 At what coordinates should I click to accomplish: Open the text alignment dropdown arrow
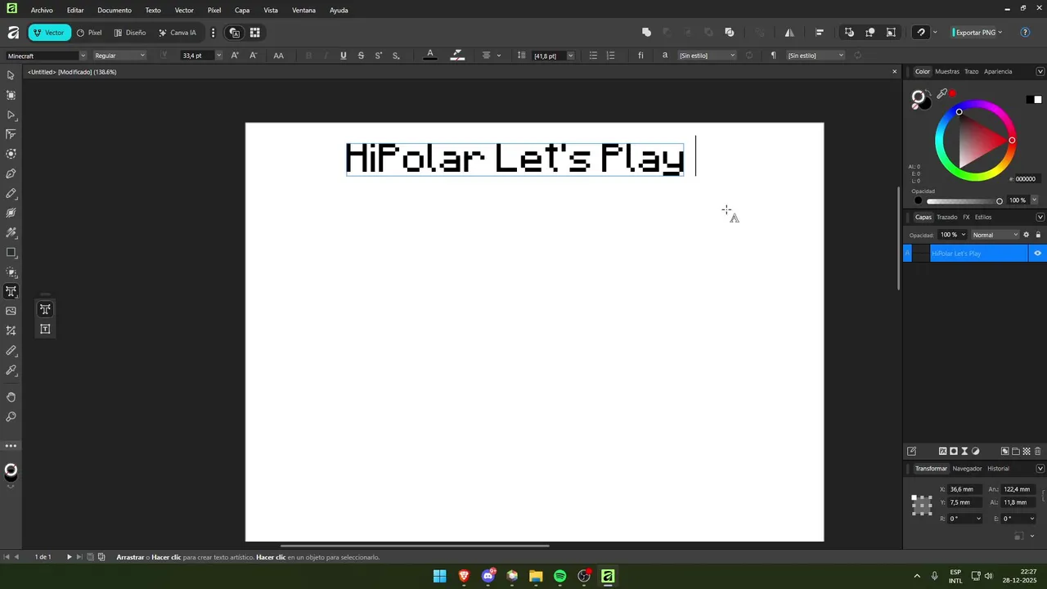499,56
